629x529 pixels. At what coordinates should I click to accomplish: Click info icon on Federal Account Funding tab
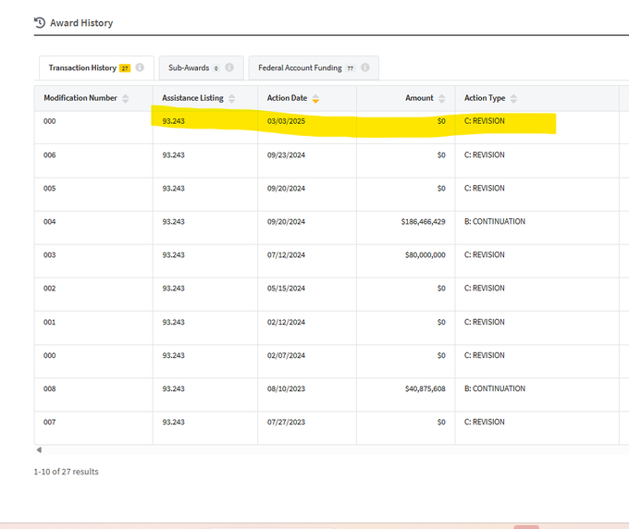coord(365,68)
